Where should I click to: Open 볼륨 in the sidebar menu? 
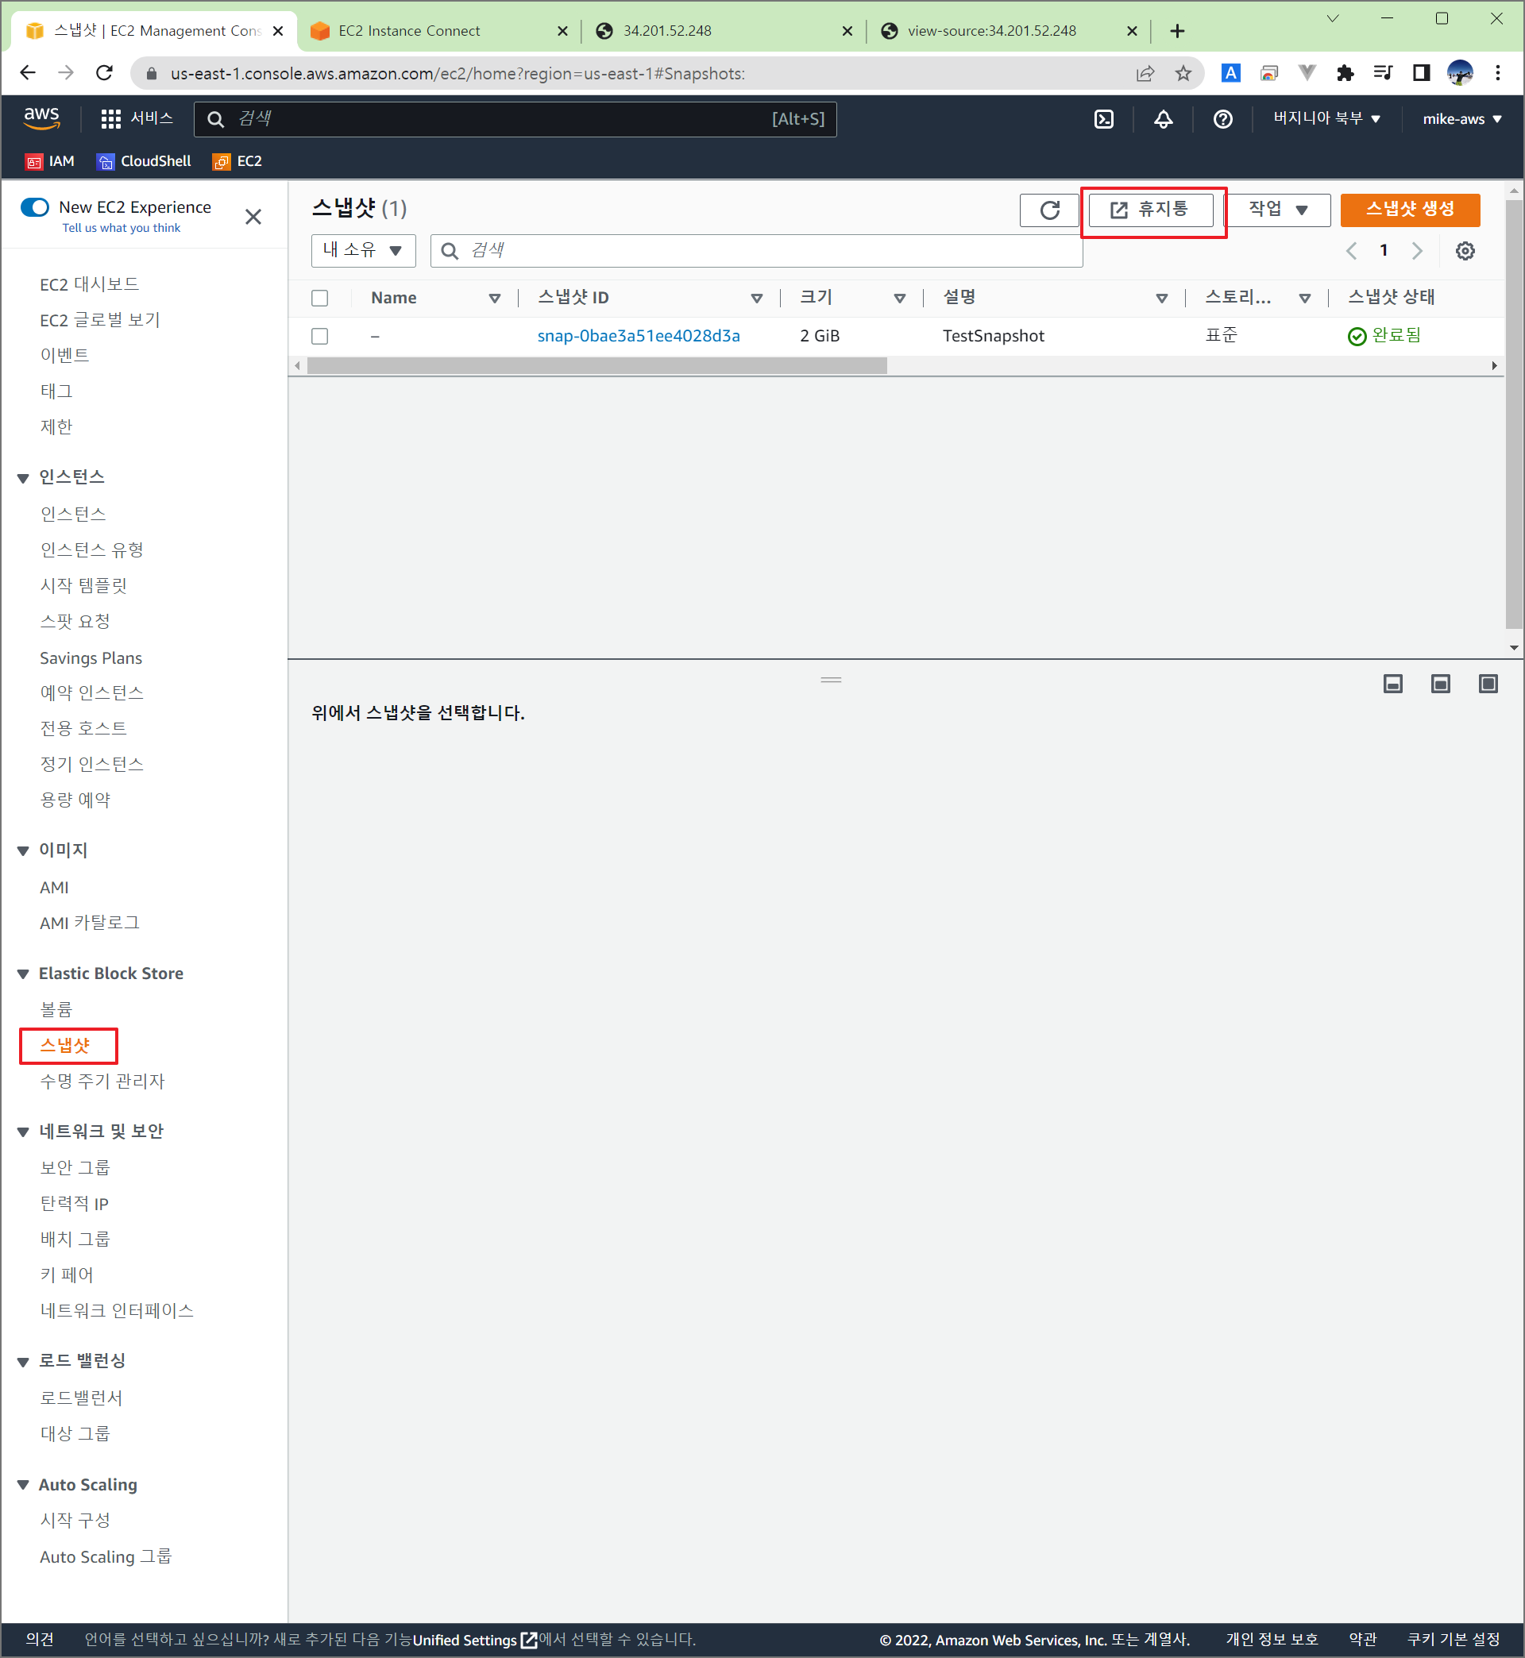point(56,1008)
